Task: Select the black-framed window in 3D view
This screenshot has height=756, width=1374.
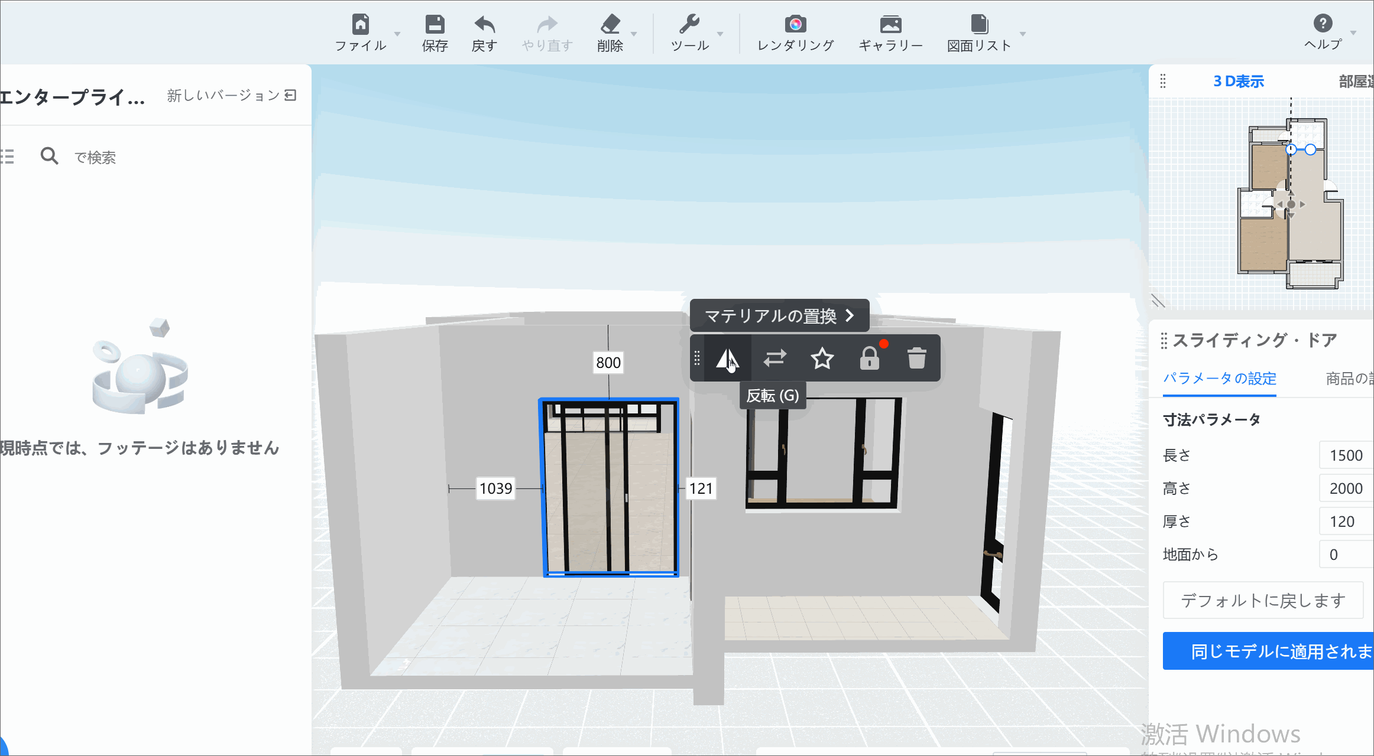Action: 824,452
